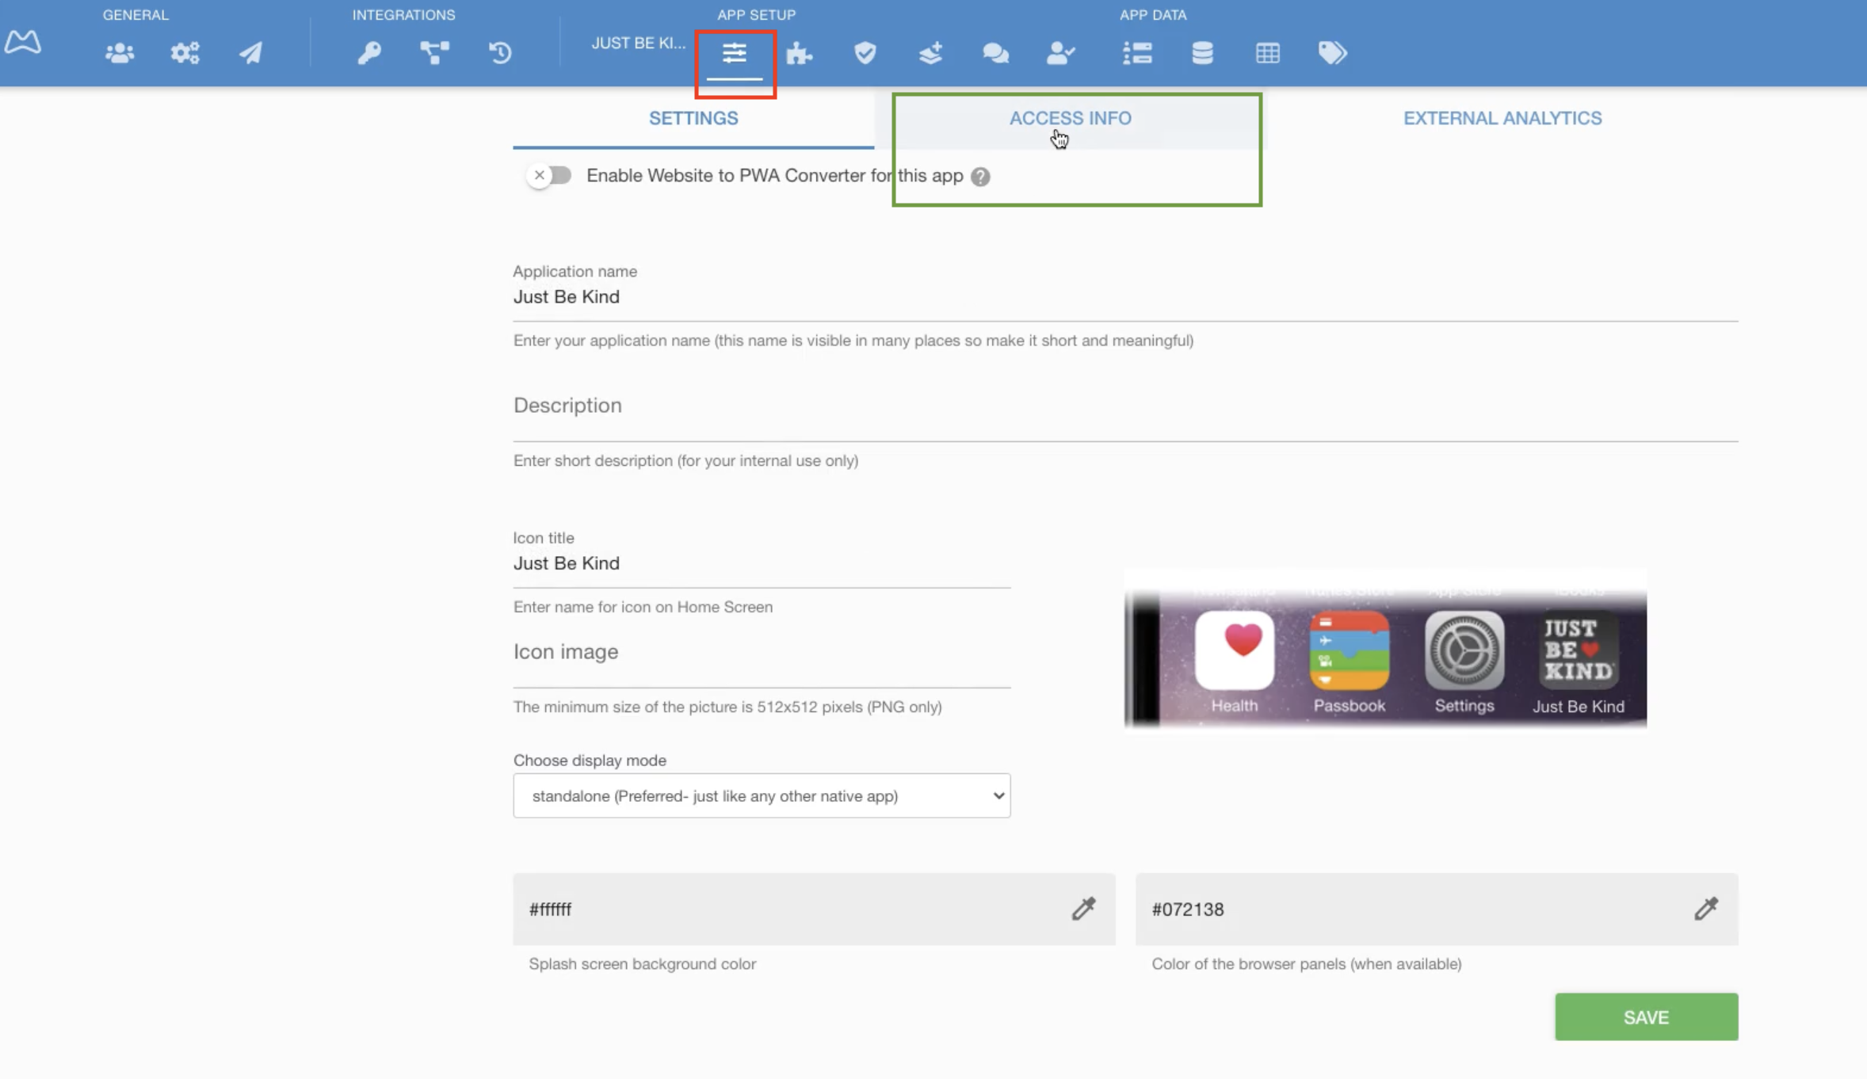Image resolution: width=1867 pixels, height=1079 pixels.
Task: Click the Settings gear icon in home screen preview
Action: (1464, 650)
